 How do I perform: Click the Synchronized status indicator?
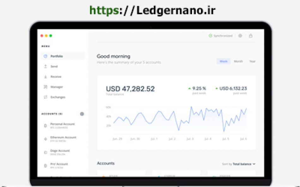point(220,36)
